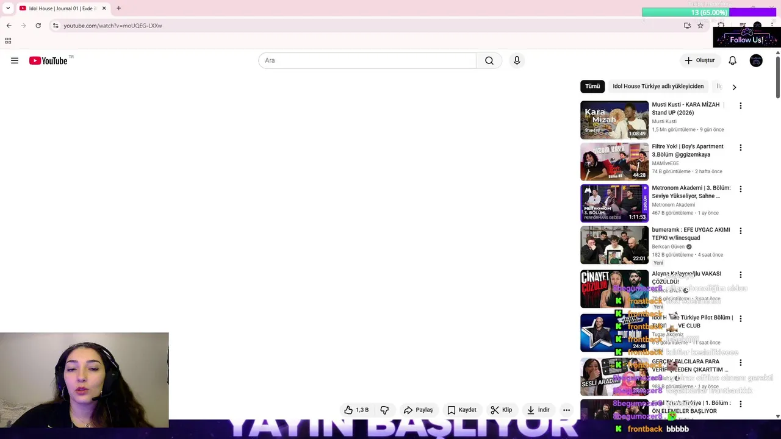Click the address bar URL

(113, 26)
